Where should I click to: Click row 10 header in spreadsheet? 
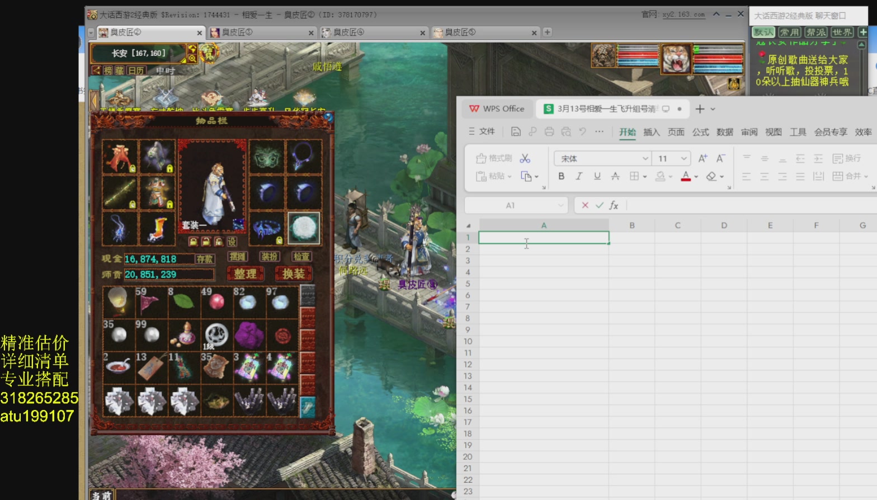click(x=468, y=341)
